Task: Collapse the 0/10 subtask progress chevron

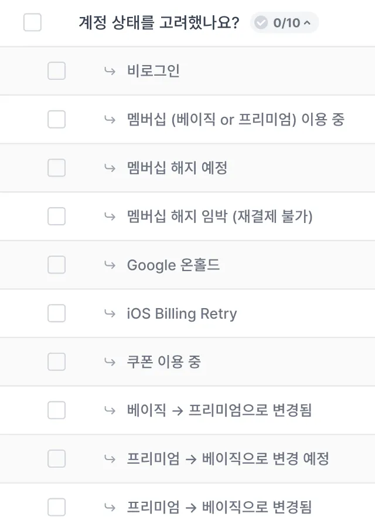Action: tap(307, 23)
